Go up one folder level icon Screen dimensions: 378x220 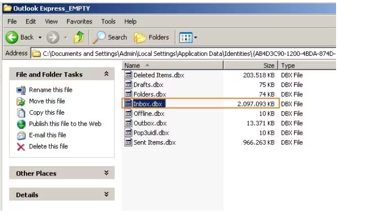pyautogui.click(x=79, y=37)
